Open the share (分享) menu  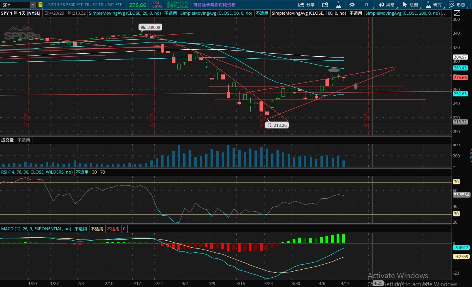coord(307,5)
